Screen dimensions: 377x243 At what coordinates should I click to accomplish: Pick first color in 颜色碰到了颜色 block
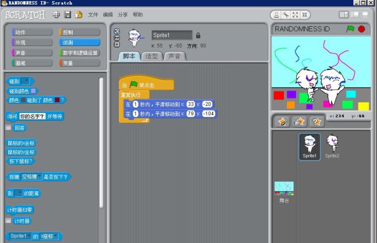click(x=23, y=100)
